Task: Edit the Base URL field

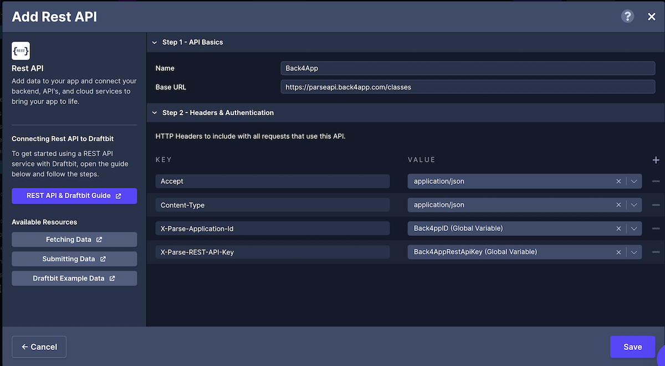Action: pyautogui.click(x=468, y=87)
